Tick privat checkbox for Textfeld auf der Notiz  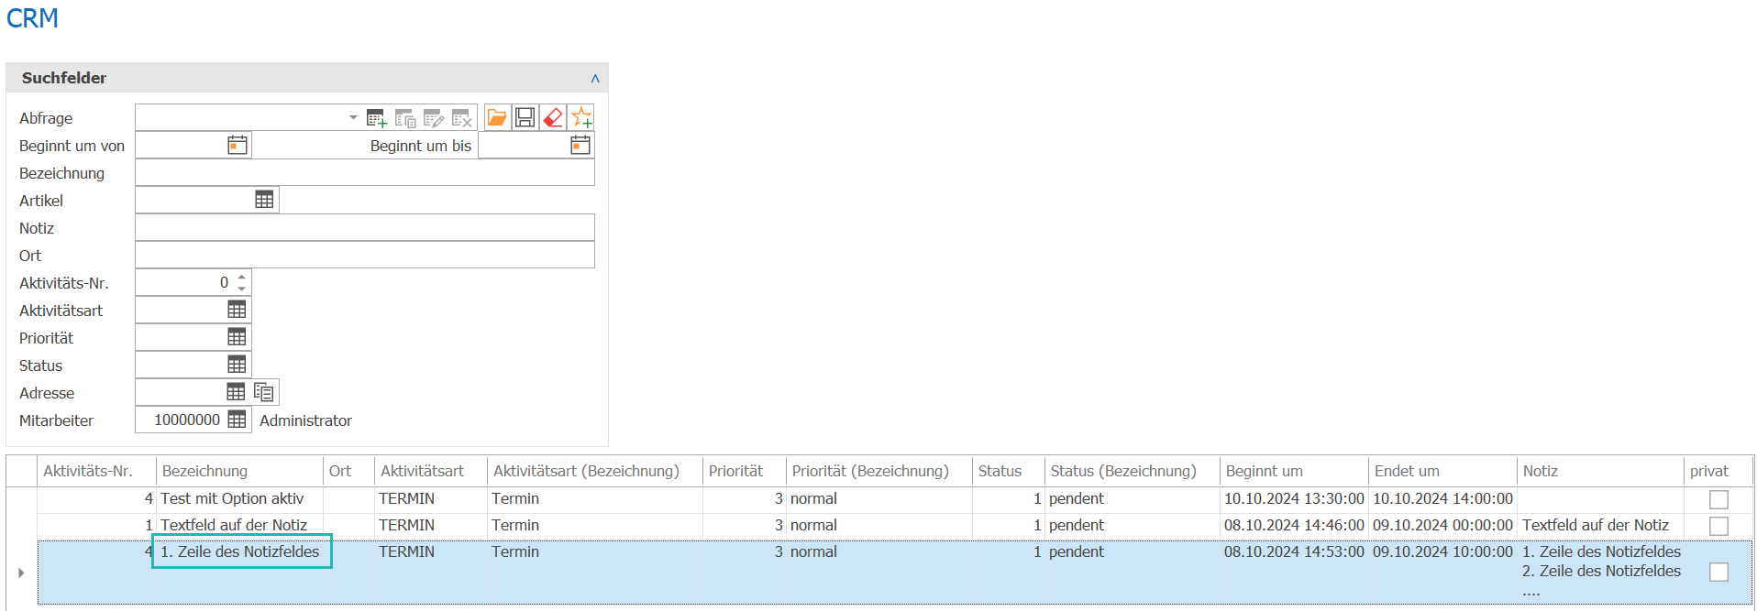pyautogui.click(x=1719, y=526)
